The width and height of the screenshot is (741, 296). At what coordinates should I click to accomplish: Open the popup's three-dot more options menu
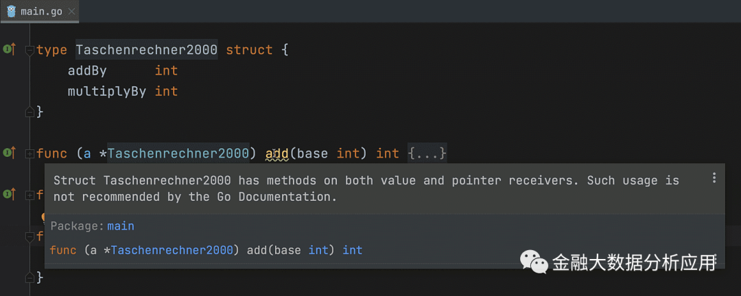point(714,178)
